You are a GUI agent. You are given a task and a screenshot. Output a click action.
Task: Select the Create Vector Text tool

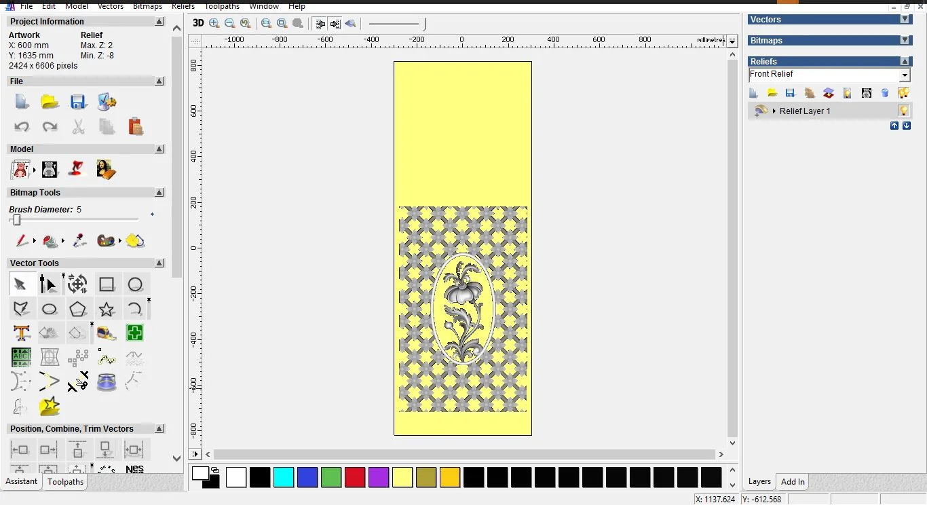pyautogui.click(x=21, y=333)
